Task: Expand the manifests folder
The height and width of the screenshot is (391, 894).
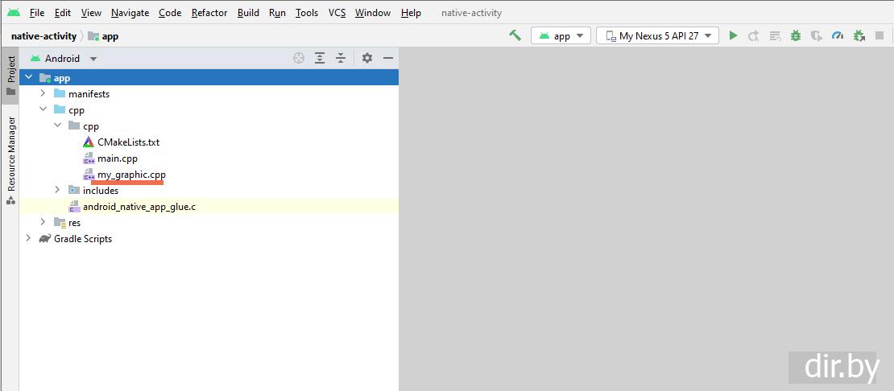Action: 43,93
